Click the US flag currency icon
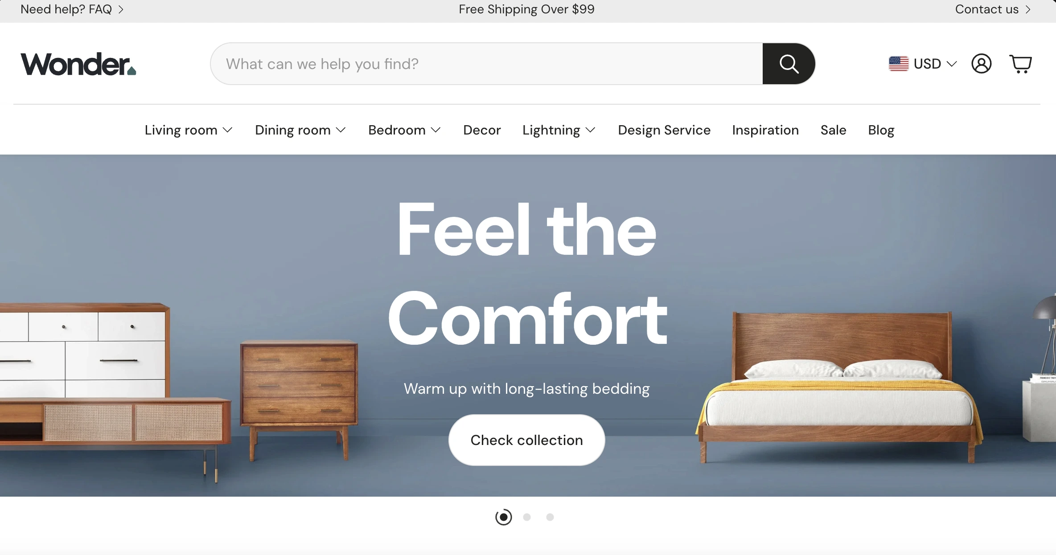Screen dimensions: 1056x555 (898, 64)
